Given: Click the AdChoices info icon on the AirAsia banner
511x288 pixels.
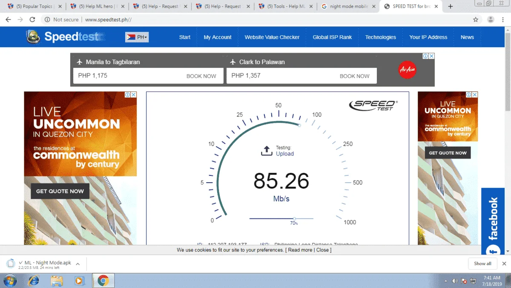Looking at the screenshot, I should (425, 56).
